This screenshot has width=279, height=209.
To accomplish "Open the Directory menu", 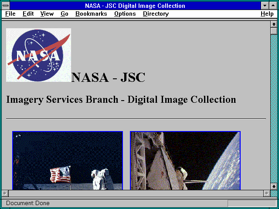I will coord(156,14).
